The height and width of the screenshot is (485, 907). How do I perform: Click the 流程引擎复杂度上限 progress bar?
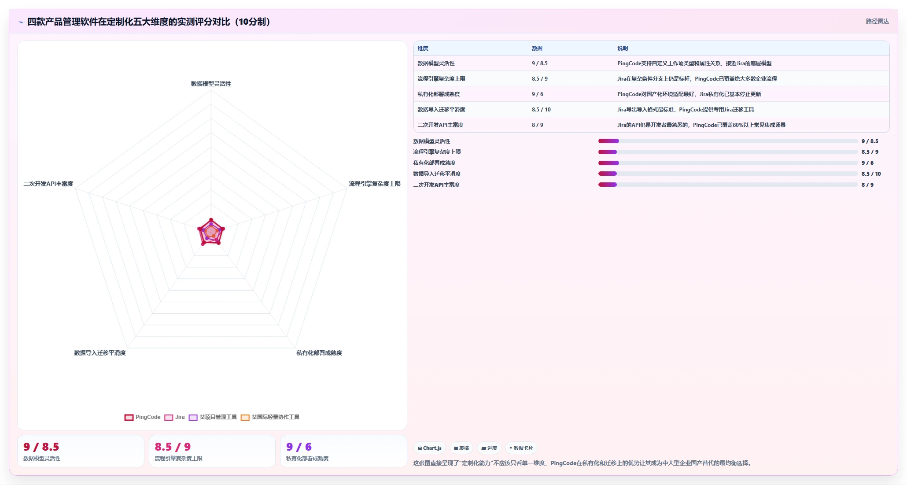pyautogui.click(x=728, y=152)
